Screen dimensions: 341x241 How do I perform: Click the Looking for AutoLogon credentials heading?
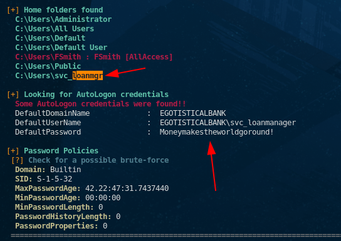(96, 95)
